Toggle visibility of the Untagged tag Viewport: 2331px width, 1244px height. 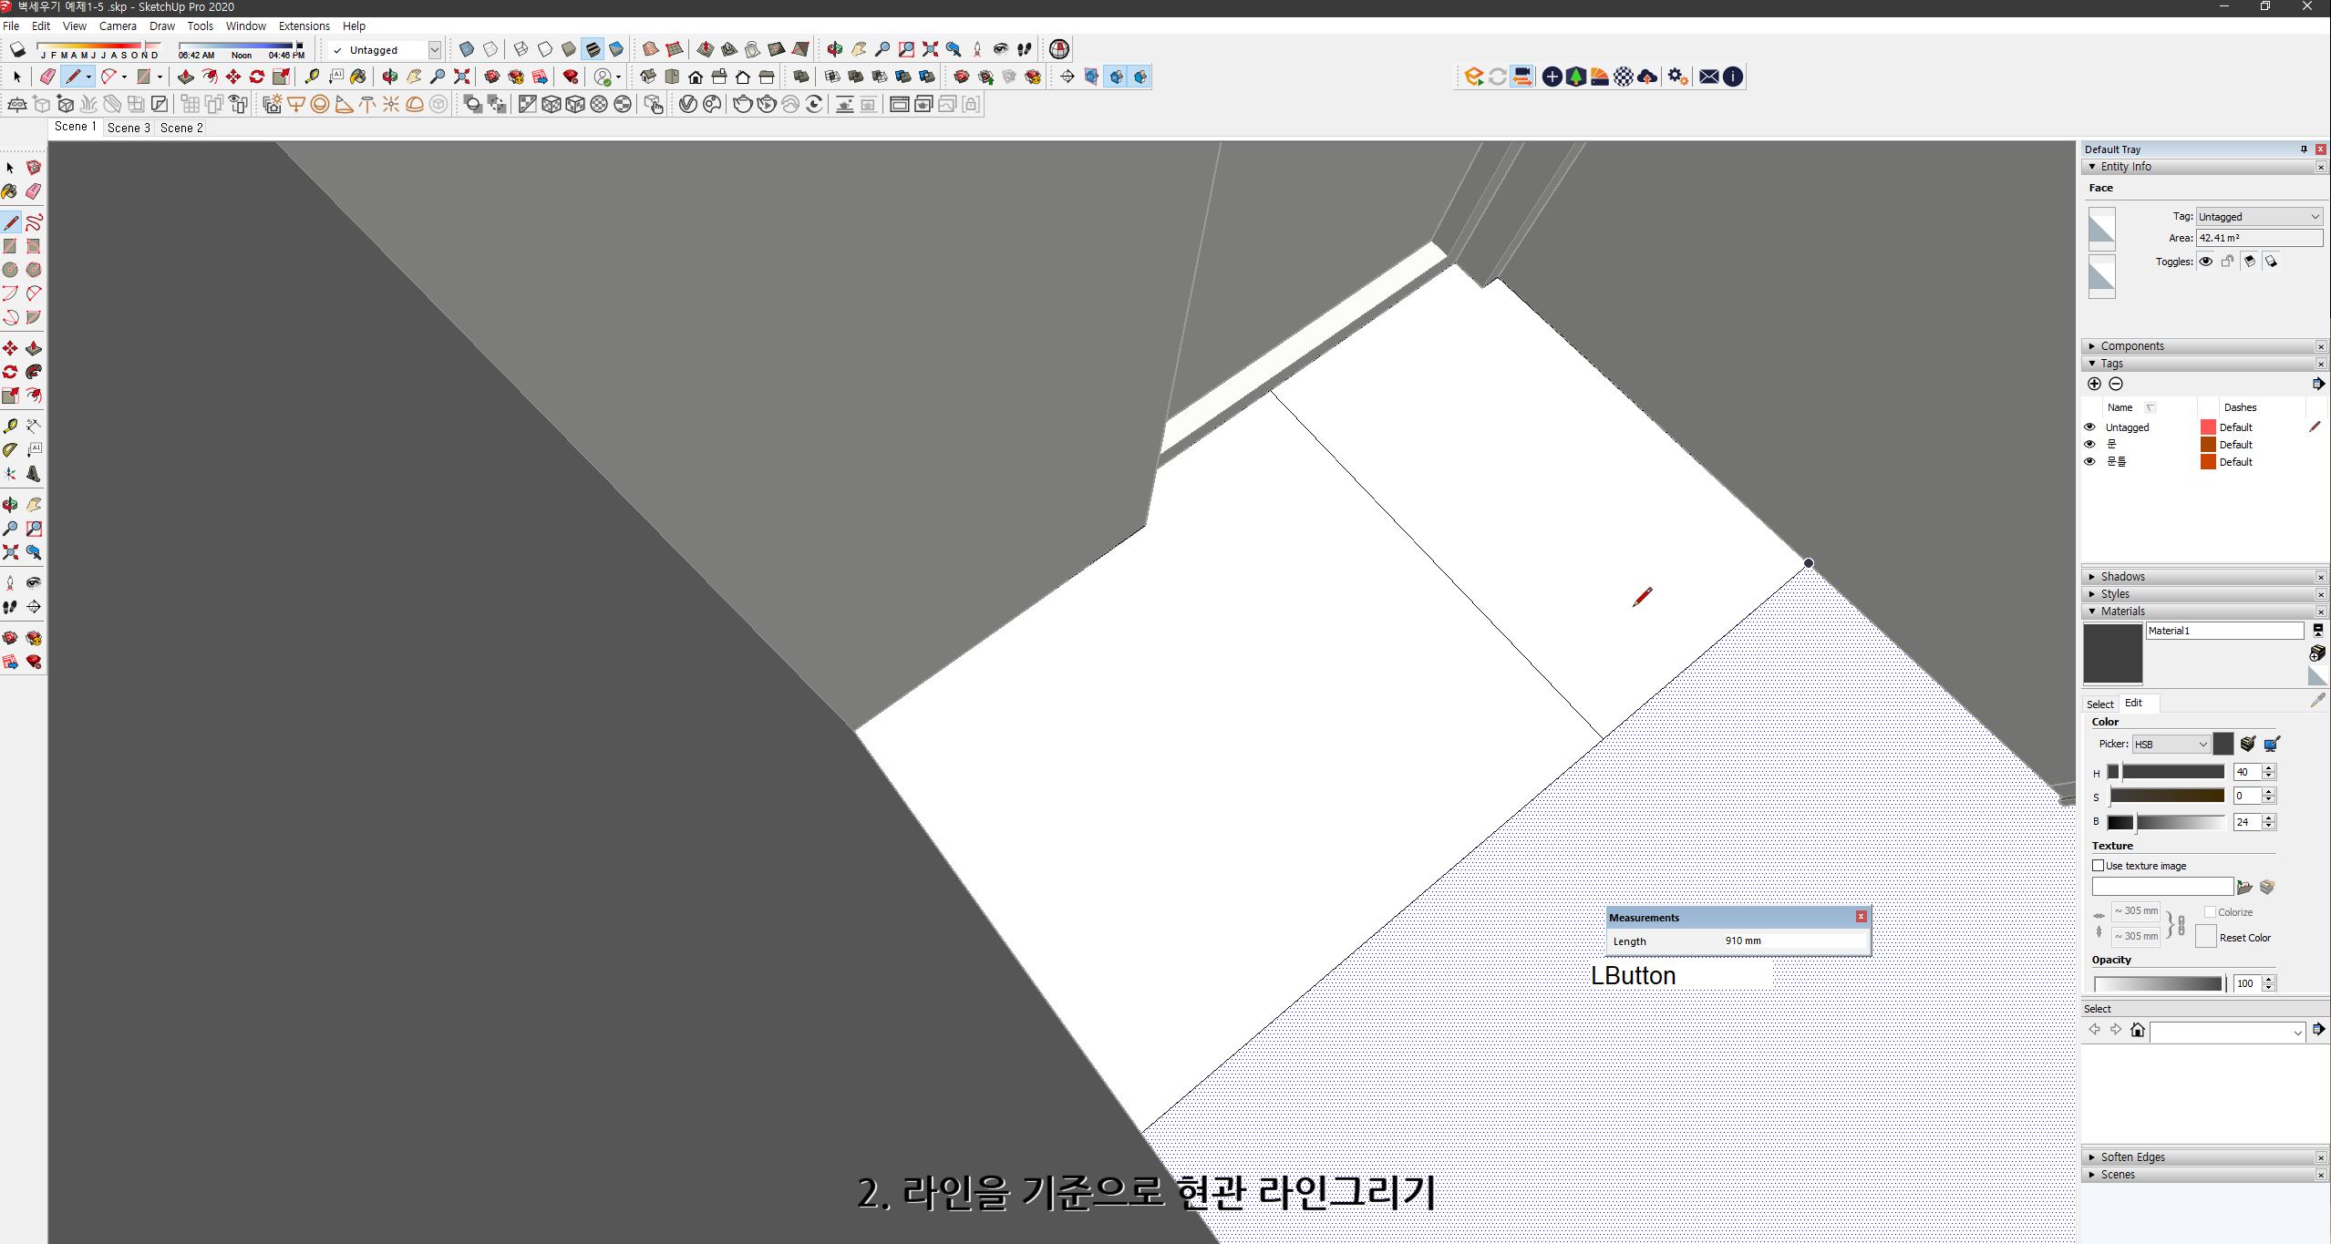pos(2089,427)
